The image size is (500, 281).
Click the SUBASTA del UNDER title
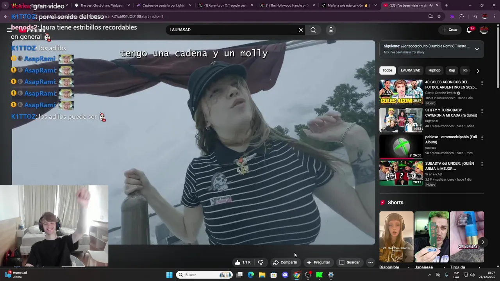(450, 166)
